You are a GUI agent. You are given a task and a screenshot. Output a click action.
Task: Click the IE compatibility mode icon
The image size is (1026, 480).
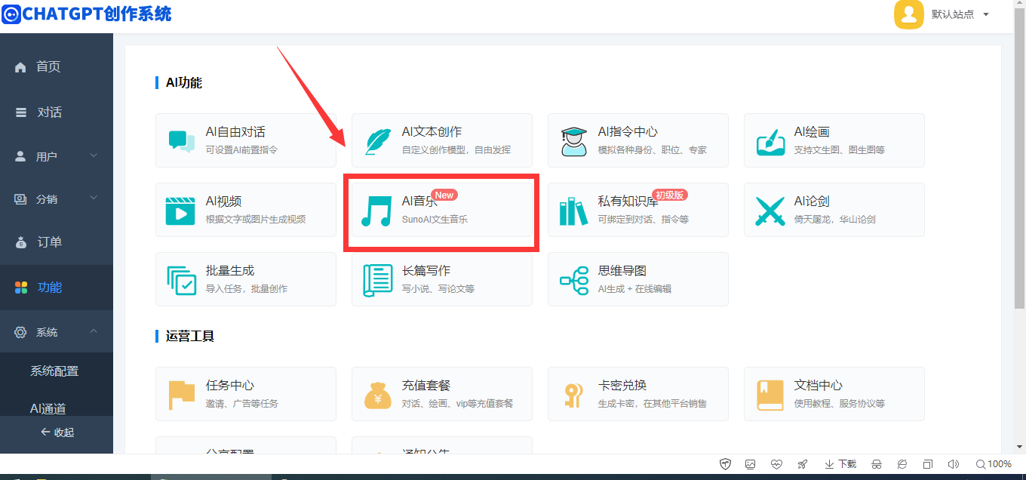point(902,464)
